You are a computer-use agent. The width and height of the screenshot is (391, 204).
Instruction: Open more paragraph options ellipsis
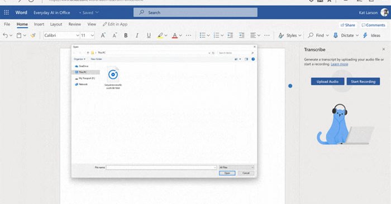(x=267, y=36)
